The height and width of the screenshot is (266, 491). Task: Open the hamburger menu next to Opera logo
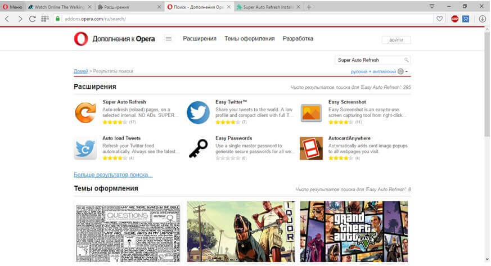168,39
